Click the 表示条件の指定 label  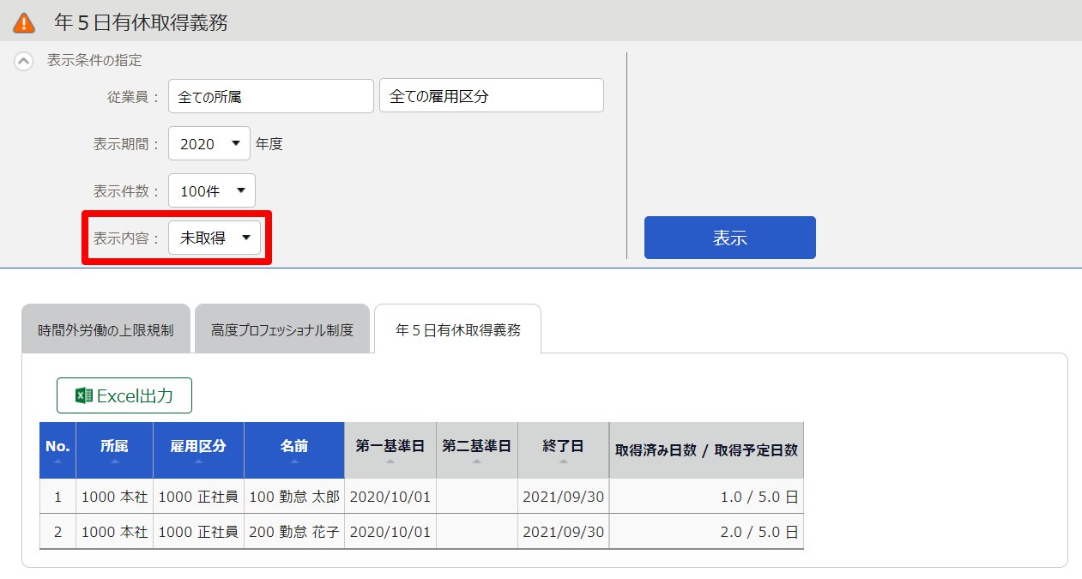point(94,61)
